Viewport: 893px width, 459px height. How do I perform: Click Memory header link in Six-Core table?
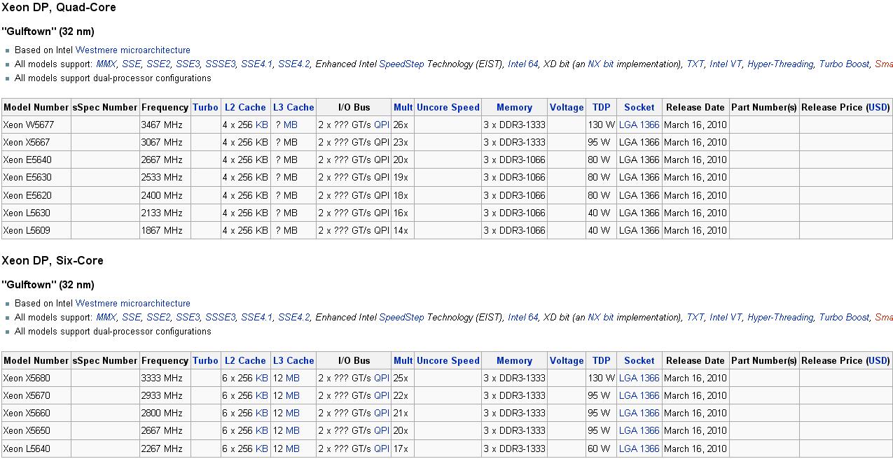pos(515,361)
